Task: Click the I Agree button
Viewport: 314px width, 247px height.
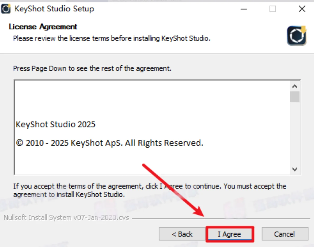Action: [230, 234]
